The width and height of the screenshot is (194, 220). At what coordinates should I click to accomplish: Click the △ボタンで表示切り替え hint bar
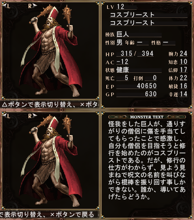pos(49,104)
